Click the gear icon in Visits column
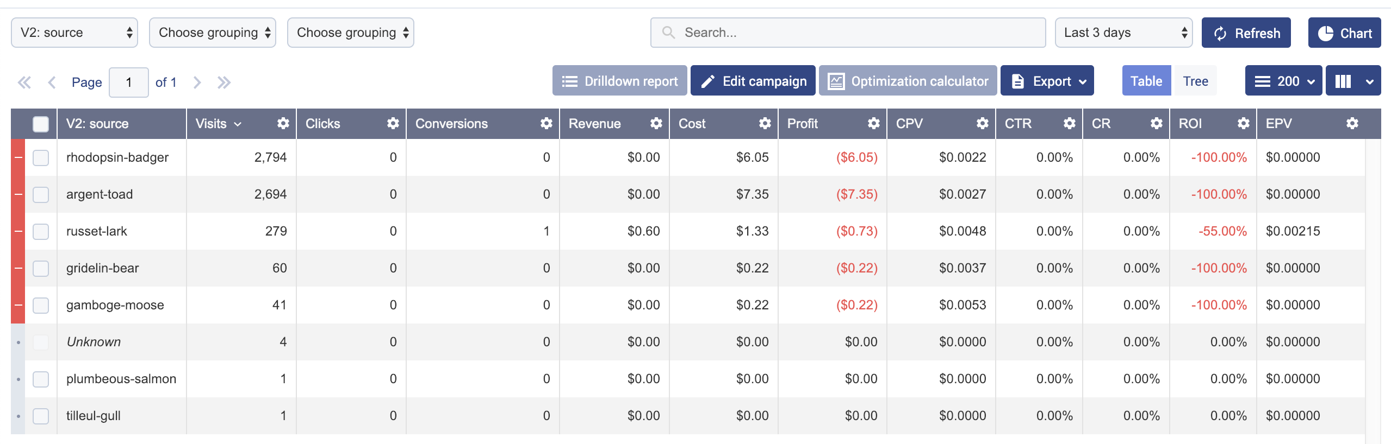The image size is (1391, 444). pyautogui.click(x=283, y=124)
